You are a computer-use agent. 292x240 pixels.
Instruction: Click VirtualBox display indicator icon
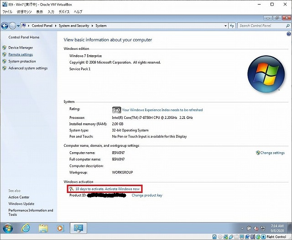(x=242, y=237)
